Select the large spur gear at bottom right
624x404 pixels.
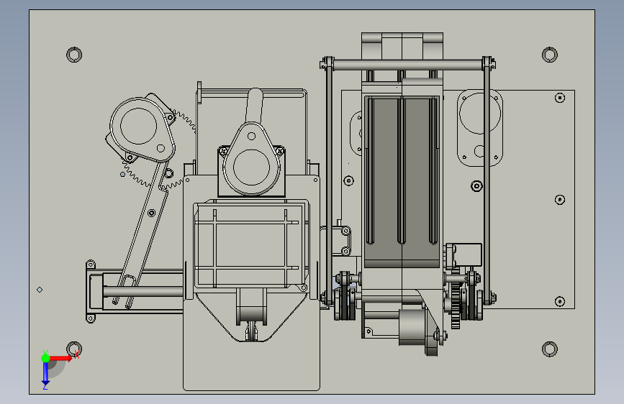[456, 299]
